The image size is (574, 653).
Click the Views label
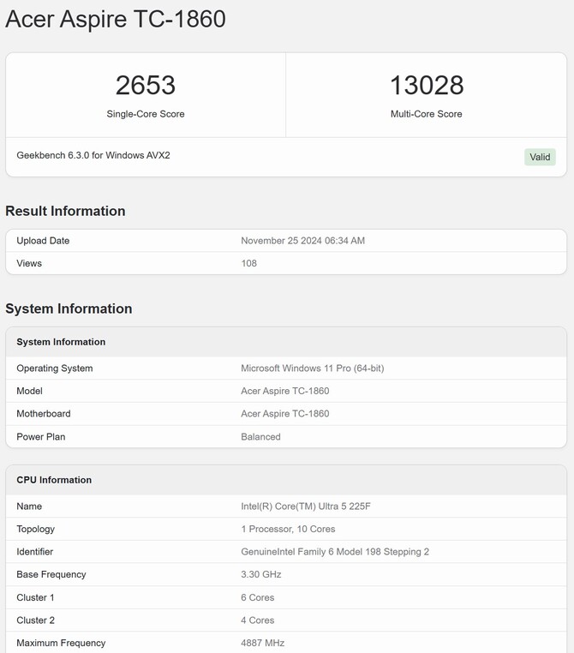[x=29, y=263]
